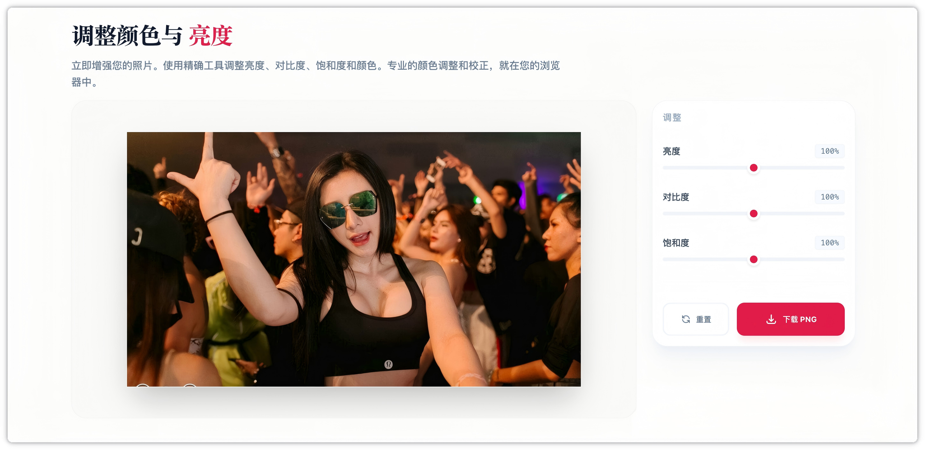Click the 100% badge next to 亮度
The height and width of the screenshot is (450, 925).
point(830,151)
